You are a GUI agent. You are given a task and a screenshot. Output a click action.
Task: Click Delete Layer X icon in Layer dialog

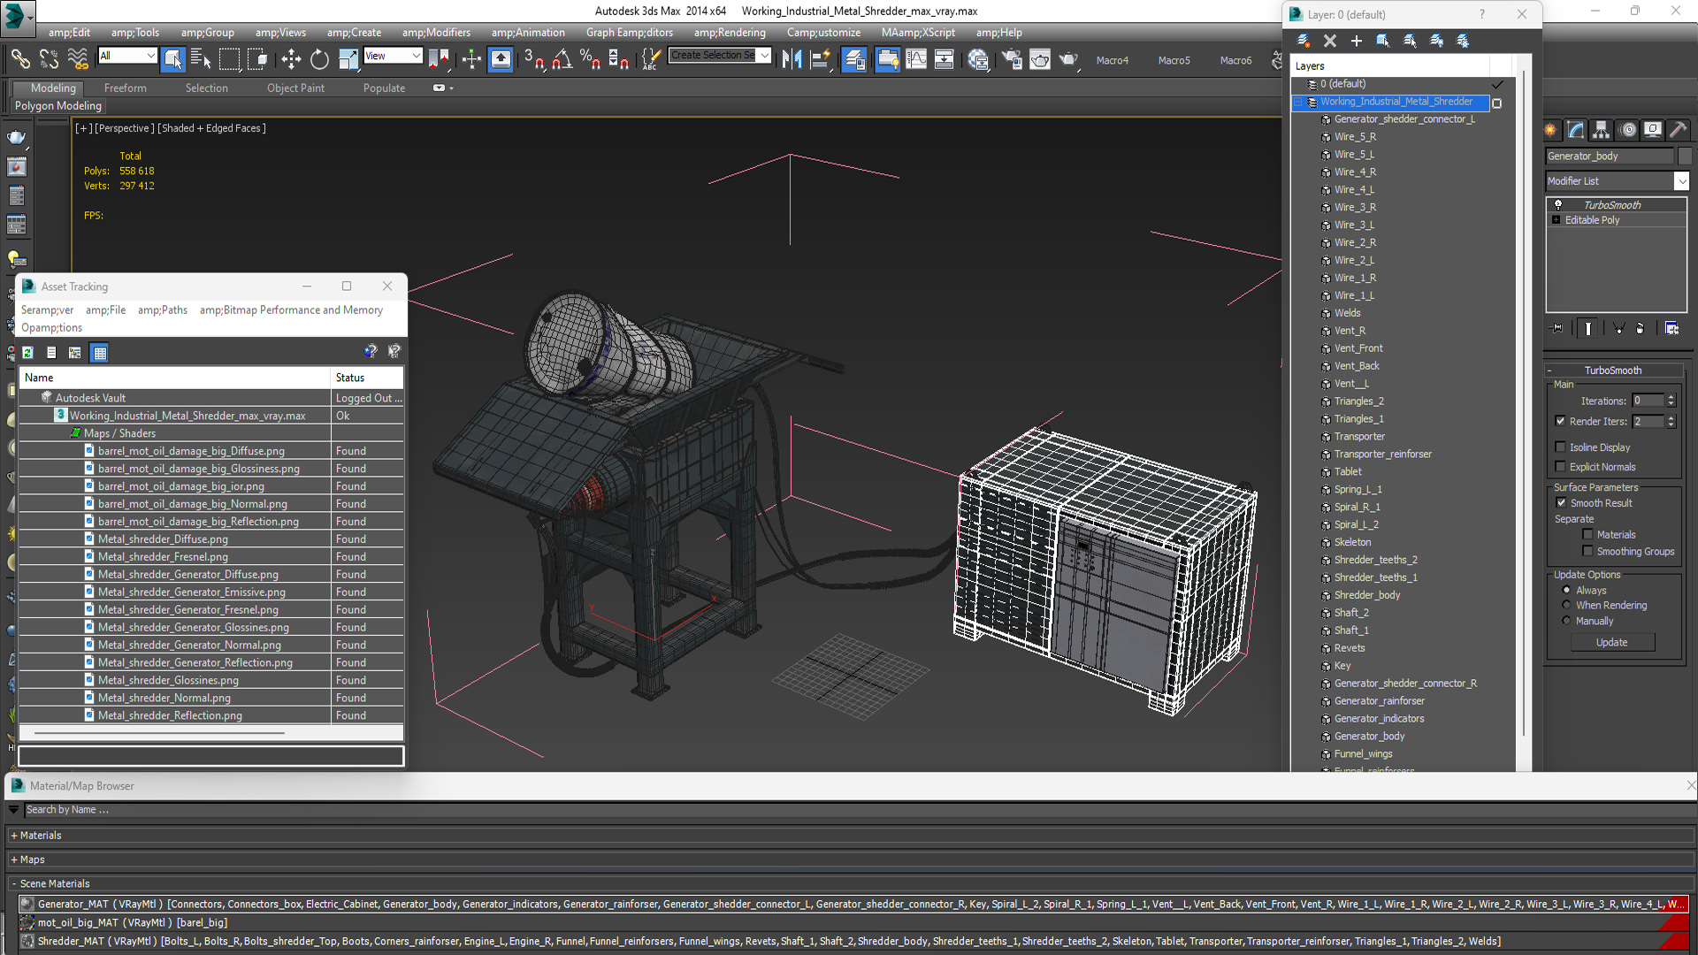pos(1329,41)
